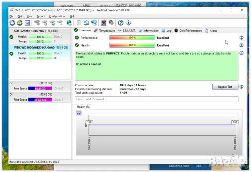Click the Repeat Test button

click(225, 87)
